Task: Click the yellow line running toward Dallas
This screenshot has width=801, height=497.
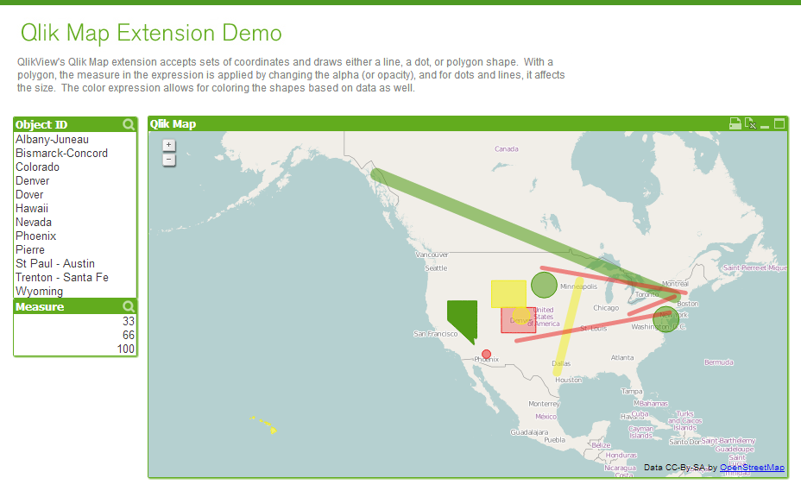Action: pyautogui.click(x=567, y=327)
